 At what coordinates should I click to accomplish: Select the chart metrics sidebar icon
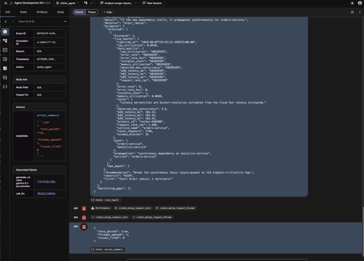[x=5, y=68]
